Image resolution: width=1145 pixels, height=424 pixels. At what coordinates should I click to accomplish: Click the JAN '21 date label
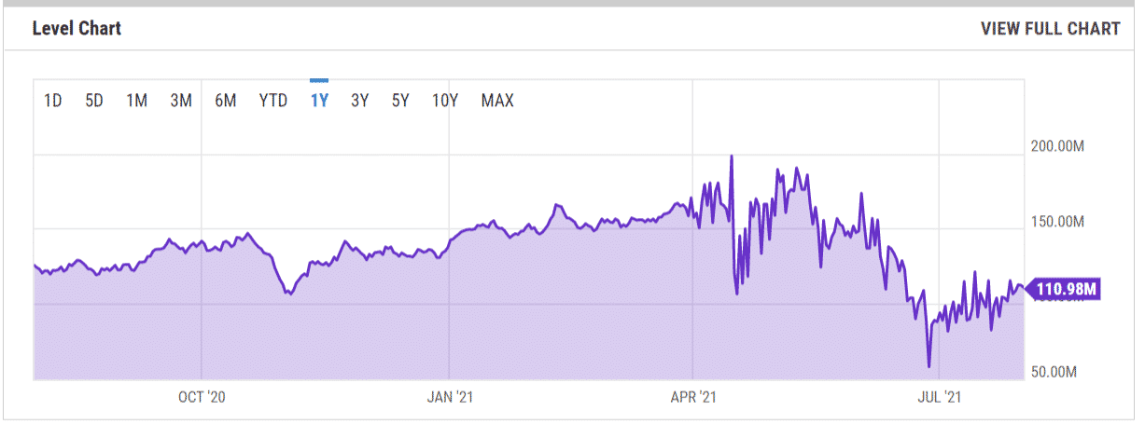450,397
